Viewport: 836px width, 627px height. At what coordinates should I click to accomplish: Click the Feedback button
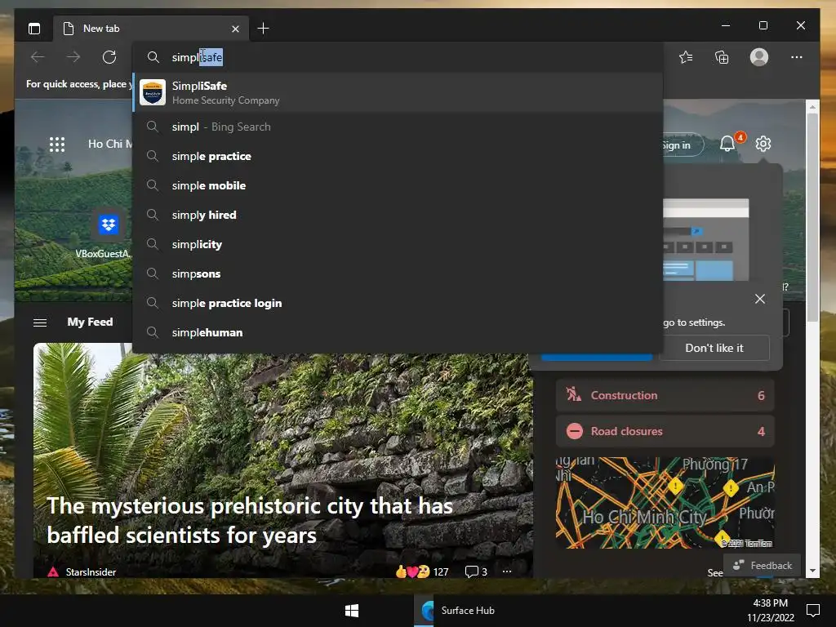pyautogui.click(x=762, y=565)
